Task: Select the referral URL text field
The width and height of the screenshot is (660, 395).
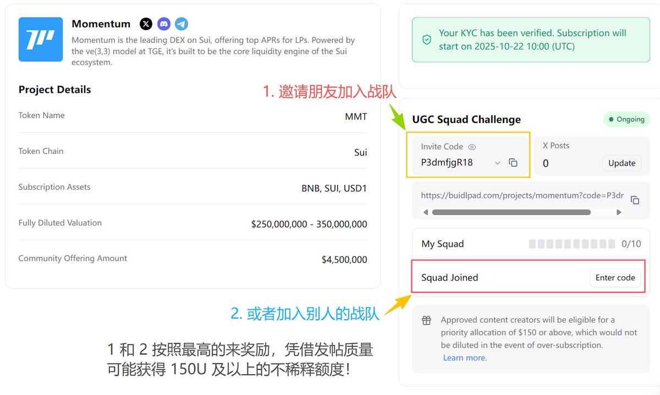Action: point(522,195)
